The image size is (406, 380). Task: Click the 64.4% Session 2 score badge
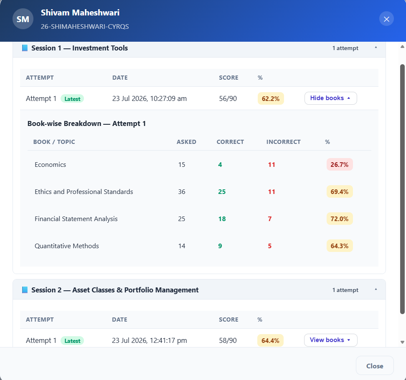tap(270, 340)
